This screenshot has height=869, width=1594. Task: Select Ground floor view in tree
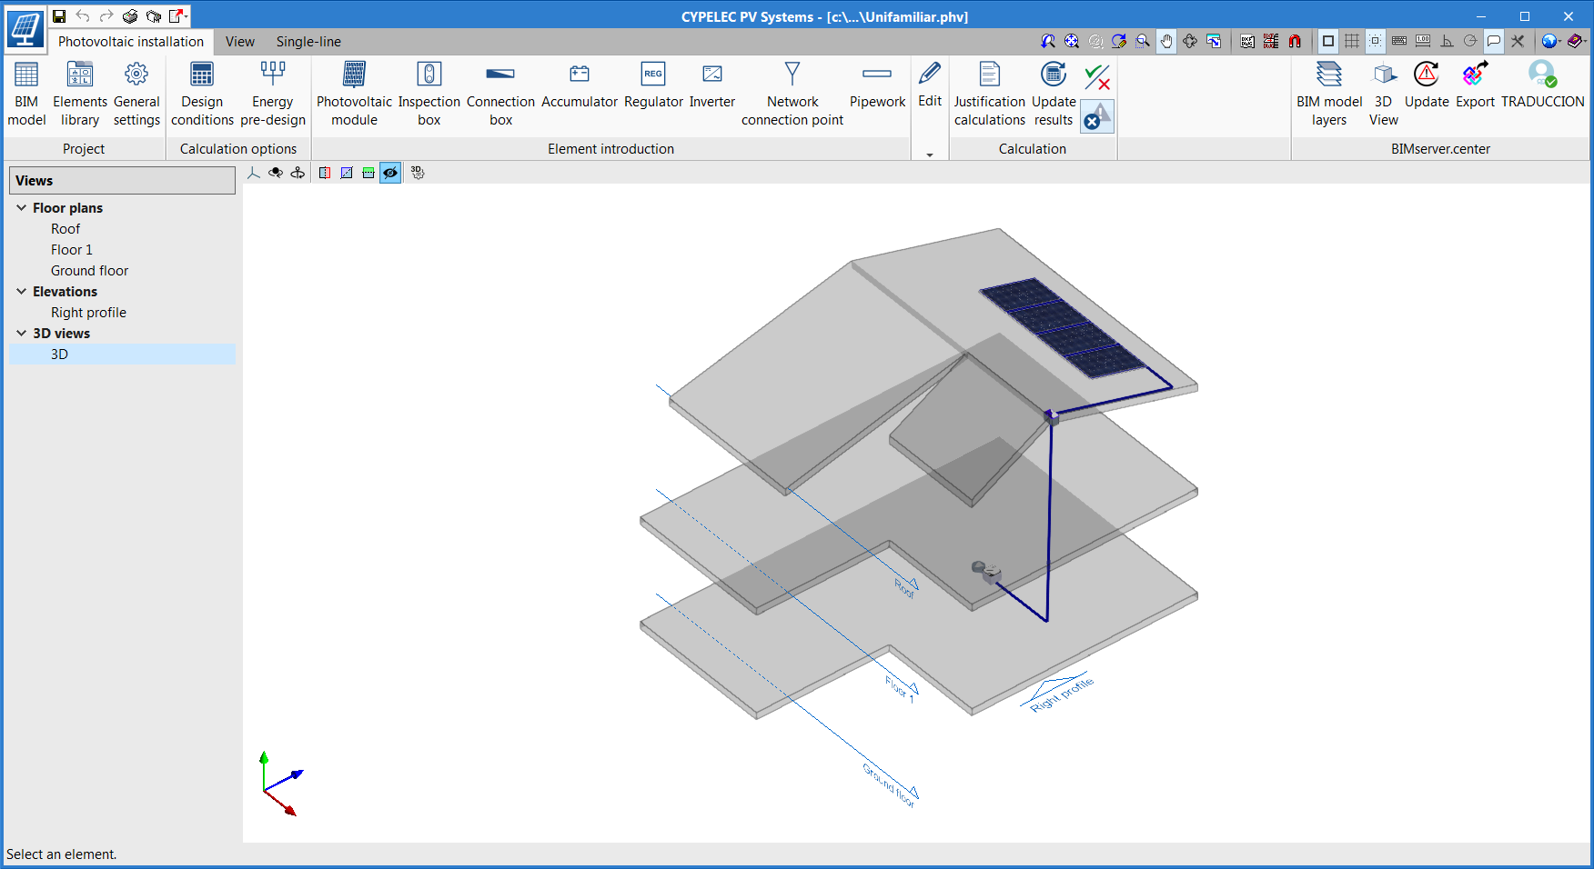[89, 271]
